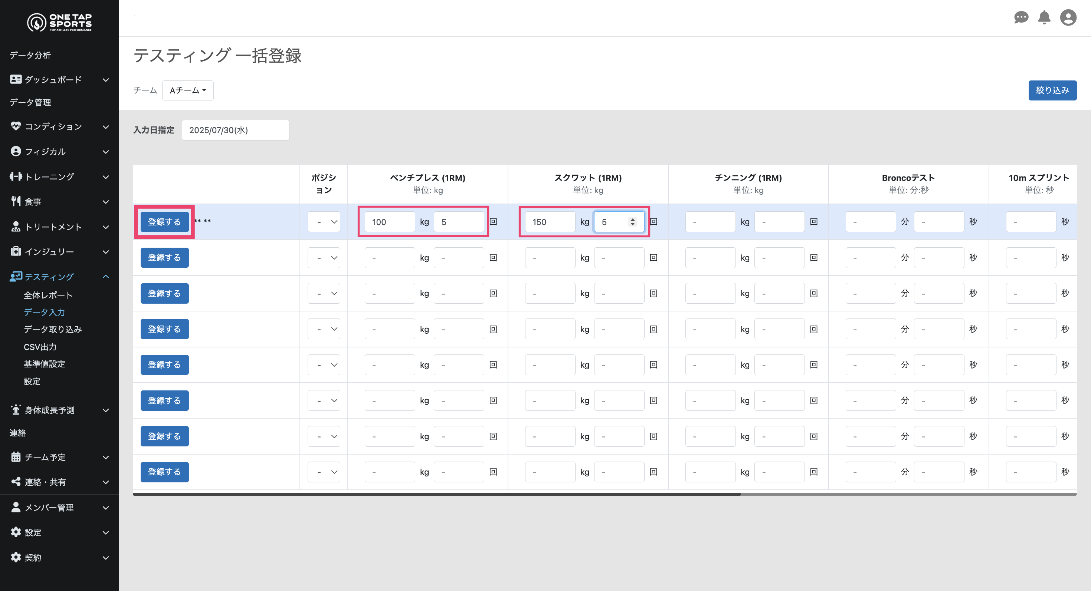Open the Aチーム team dropdown
The image size is (1091, 591).
[188, 90]
